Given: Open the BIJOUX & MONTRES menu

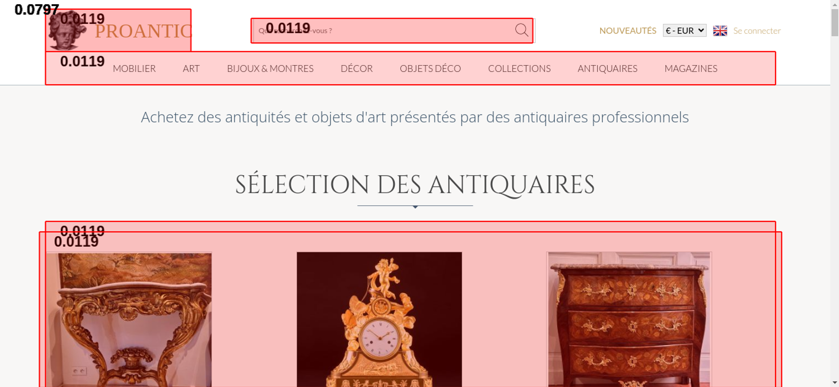Looking at the screenshot, I should point(270,68).
